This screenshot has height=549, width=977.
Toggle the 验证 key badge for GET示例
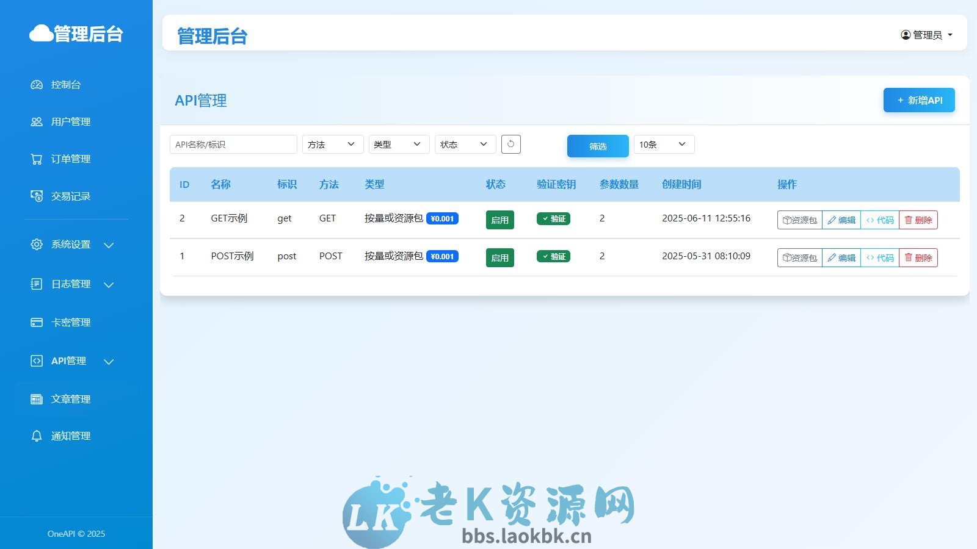coord(553,218)
